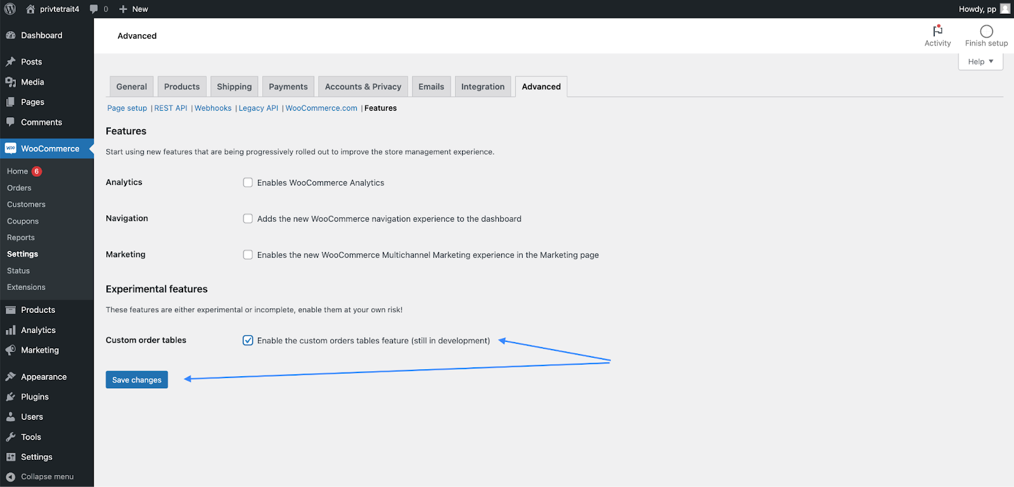Viewport: 1014px width, 487px height.
Task: Click Howdy, pp account text
Action: 977,9
